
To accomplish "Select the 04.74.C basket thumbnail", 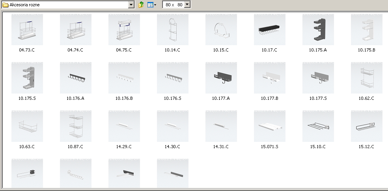I will click(76, 29).
